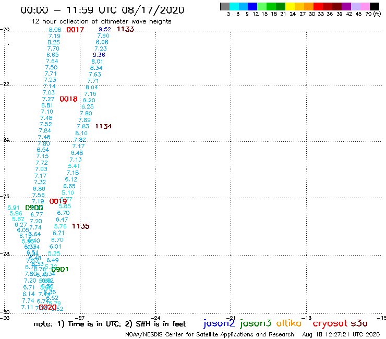Select the red time marker 0019

pos(58,201)
